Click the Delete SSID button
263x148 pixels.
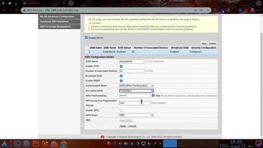pyautogui.click(x=212, y=44)
